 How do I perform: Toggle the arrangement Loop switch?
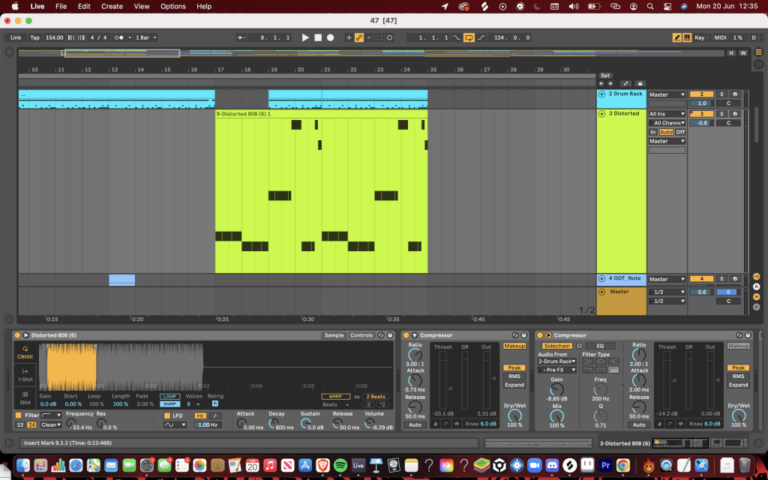pos(469,37)
